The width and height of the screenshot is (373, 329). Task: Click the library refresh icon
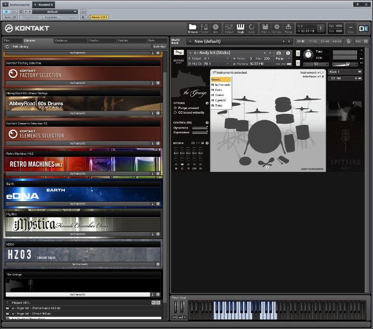click(x=7, y=47)
